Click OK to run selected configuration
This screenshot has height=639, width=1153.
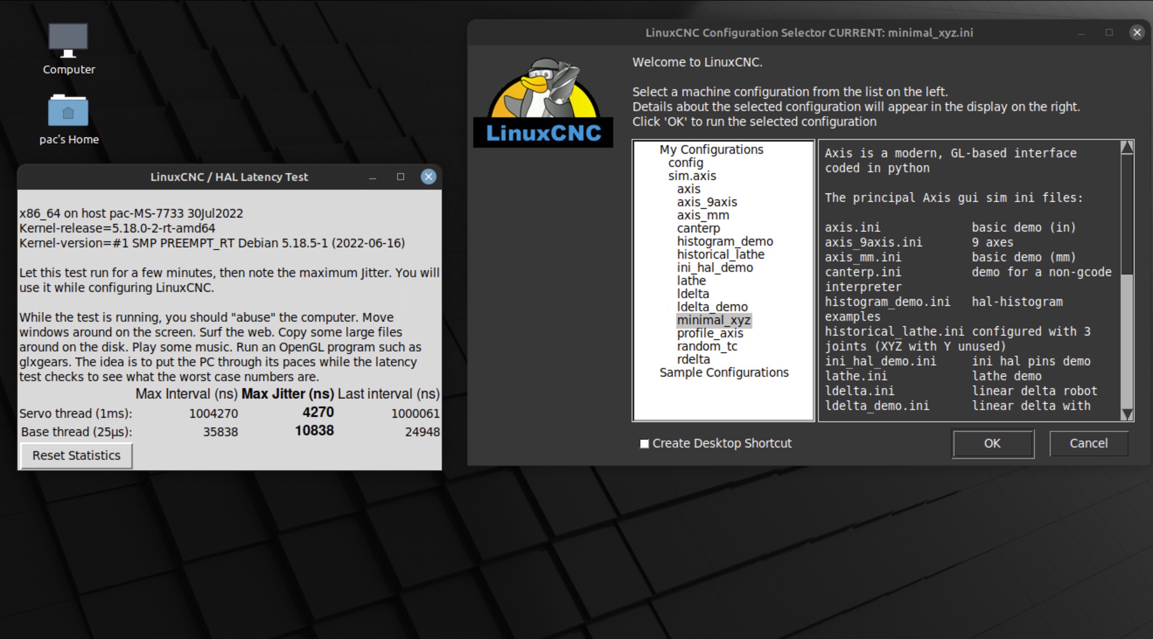click(993, 444)
